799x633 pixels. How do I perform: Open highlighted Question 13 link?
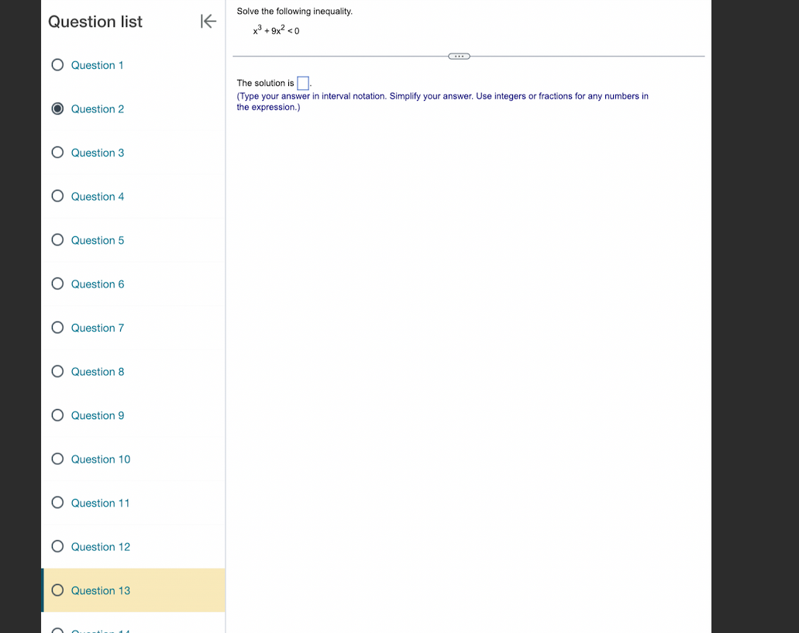[x=101, y=590]
